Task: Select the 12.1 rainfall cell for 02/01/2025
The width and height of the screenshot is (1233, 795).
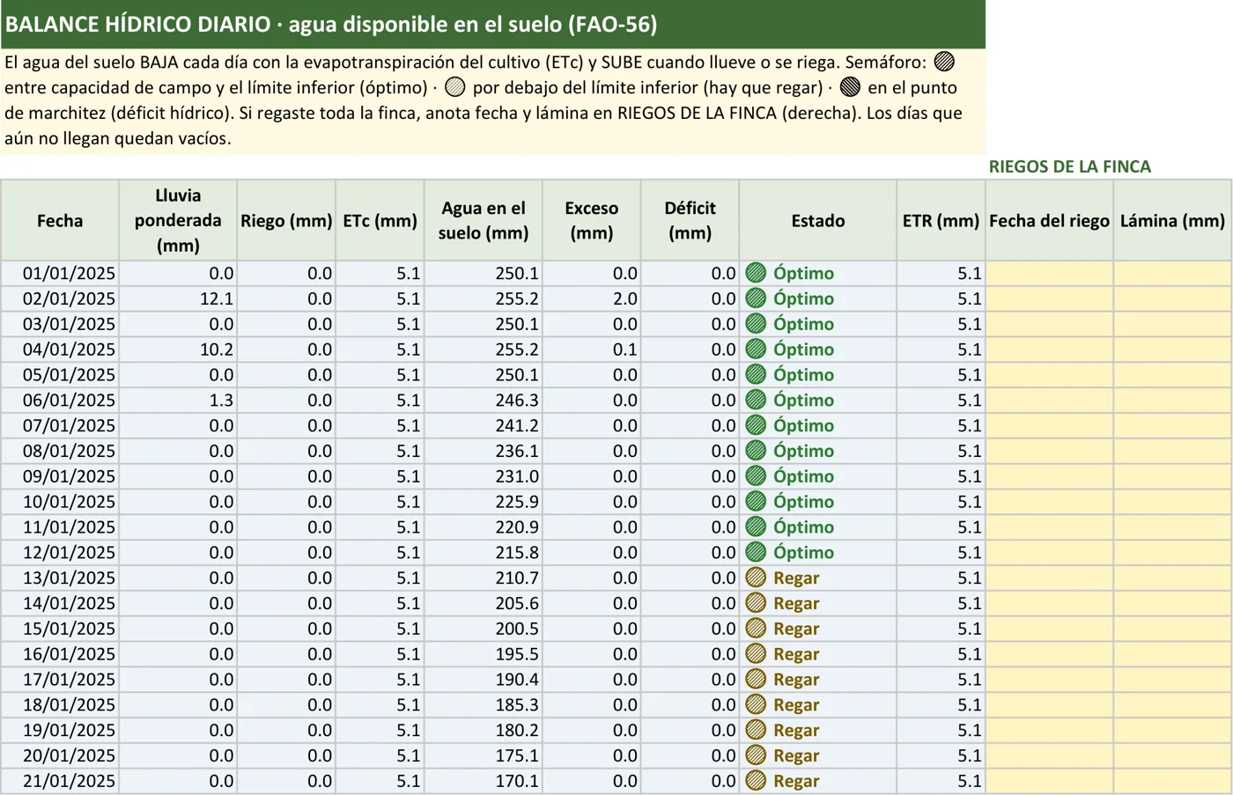Action: [178, 298]
